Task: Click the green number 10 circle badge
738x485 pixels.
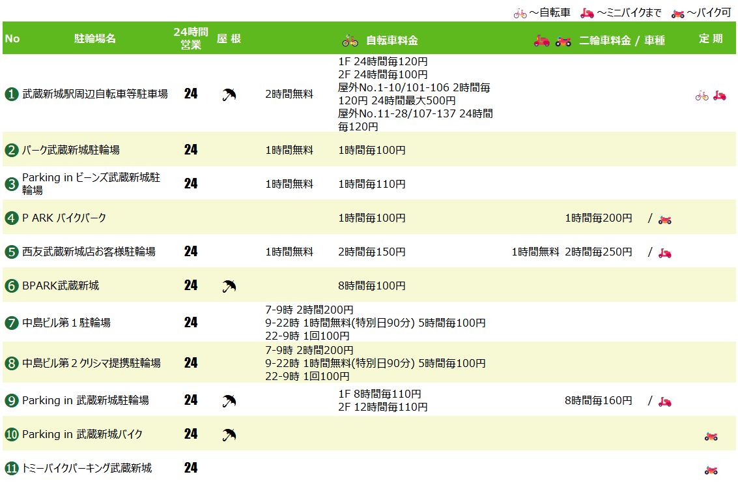Action: click(11, 434)
